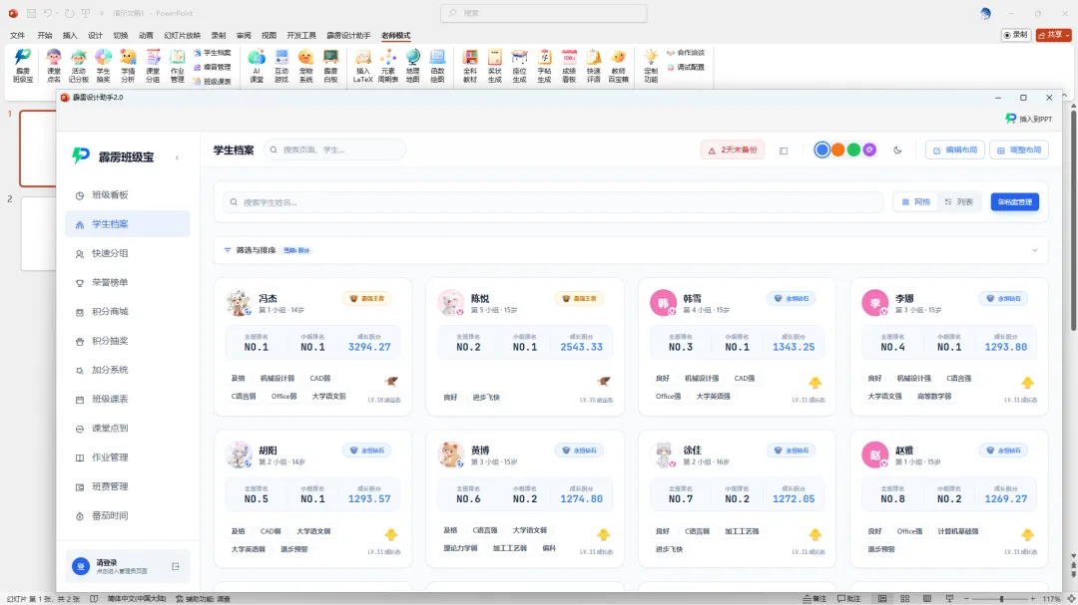Open 韩雪 student card
This screenshot has width=1078, height=605.
[737, 347]
